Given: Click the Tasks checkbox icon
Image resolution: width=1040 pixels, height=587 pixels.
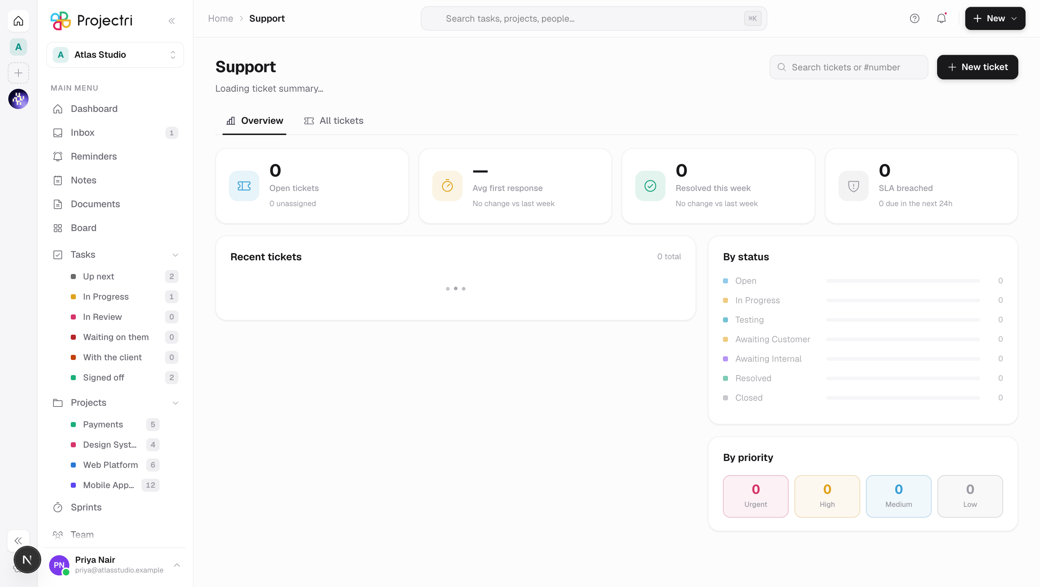Looking at the screenshot, I should click(x=58, y=255).
